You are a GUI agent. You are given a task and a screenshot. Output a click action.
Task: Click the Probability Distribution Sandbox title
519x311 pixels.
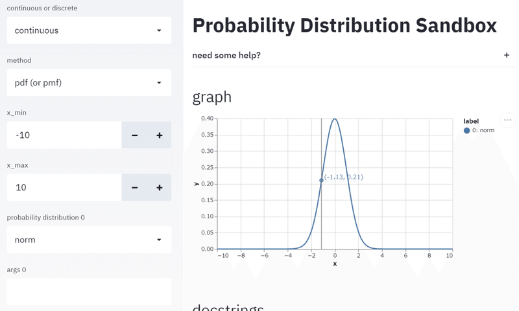pyautogui.click(x=344, y=26)
